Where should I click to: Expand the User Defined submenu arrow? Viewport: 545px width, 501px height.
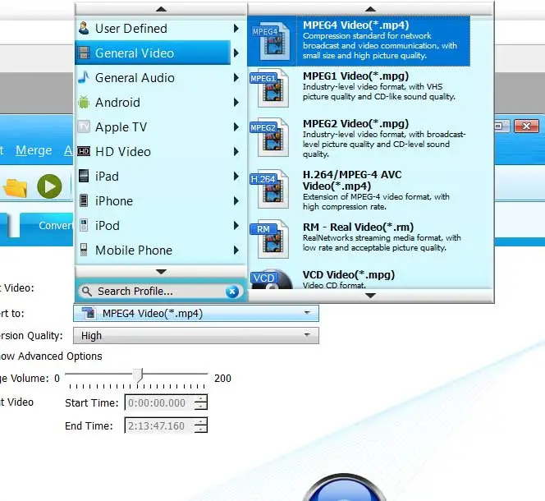click(x=236, y=29)
